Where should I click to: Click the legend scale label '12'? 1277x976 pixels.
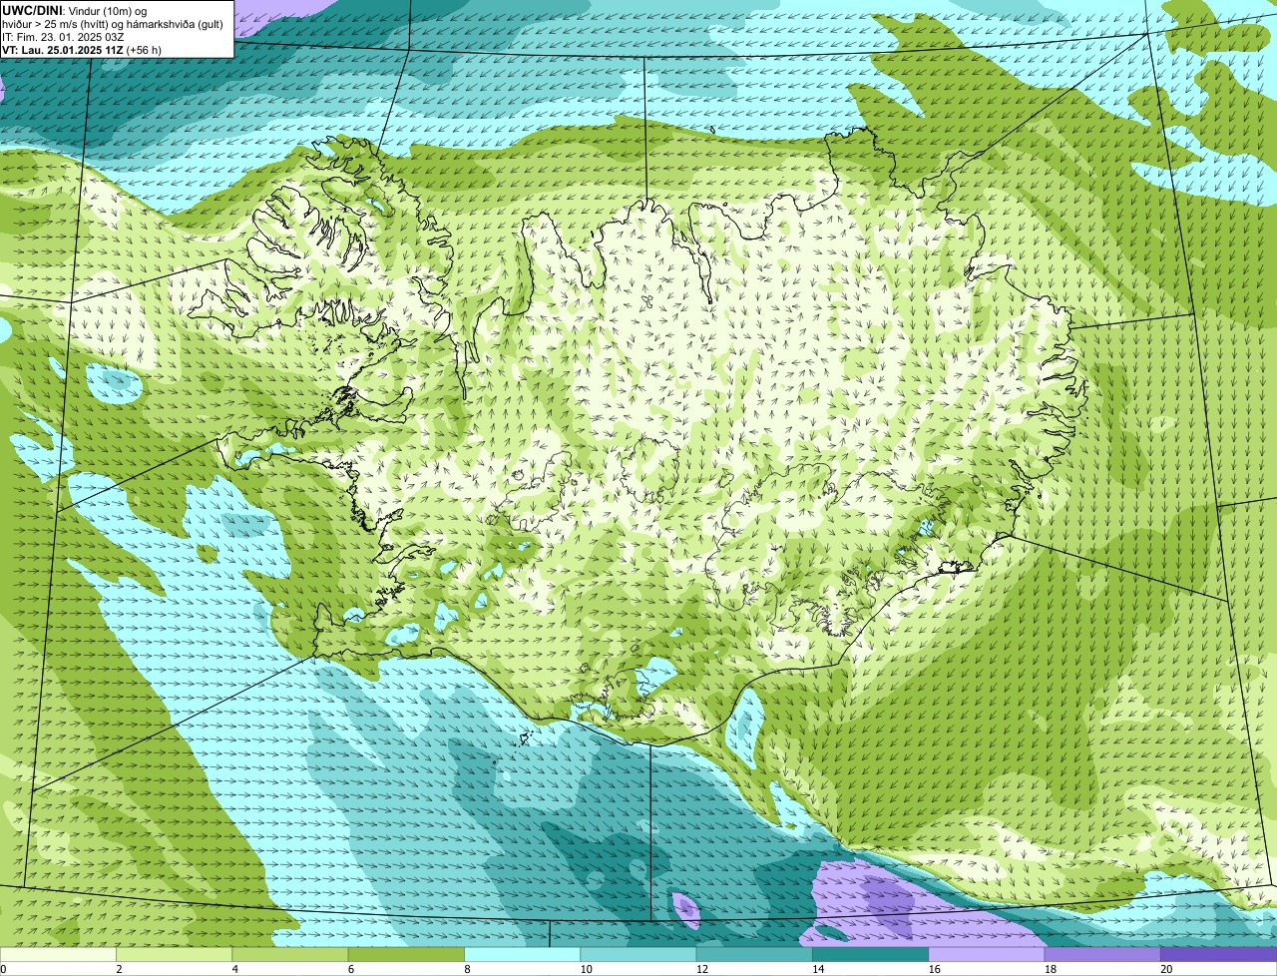point(701,969)
